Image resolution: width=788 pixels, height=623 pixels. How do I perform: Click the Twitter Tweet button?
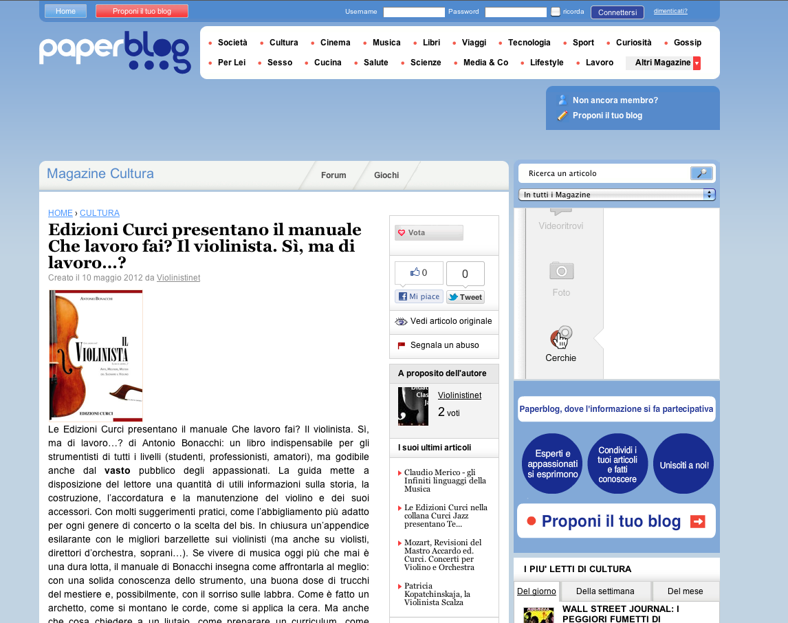point(466,297)
